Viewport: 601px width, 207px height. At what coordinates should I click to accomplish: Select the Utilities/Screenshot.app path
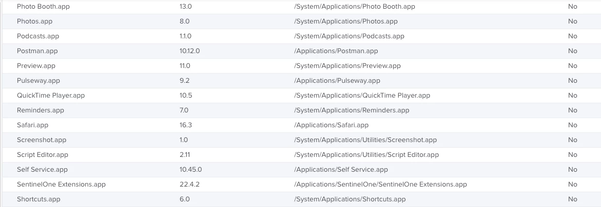[x=365, y=140]
